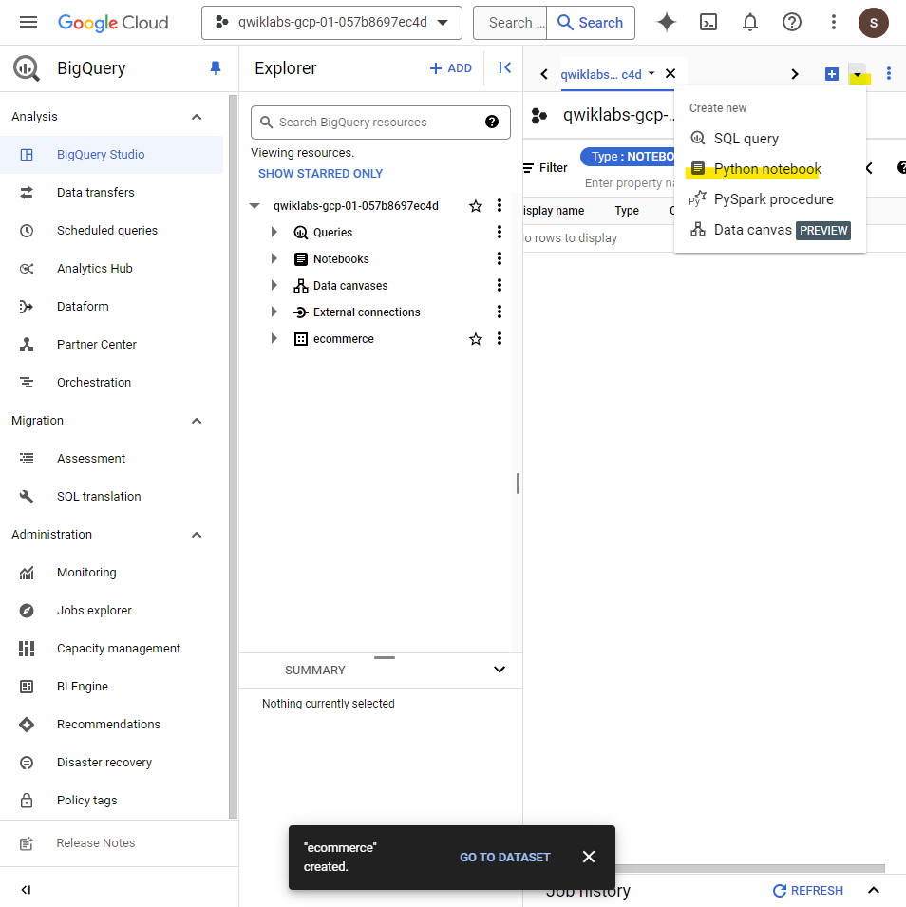Click the Search BigQuery resources field
The width and height of the screenshot is (906, 907).
[x=381, y=123]
